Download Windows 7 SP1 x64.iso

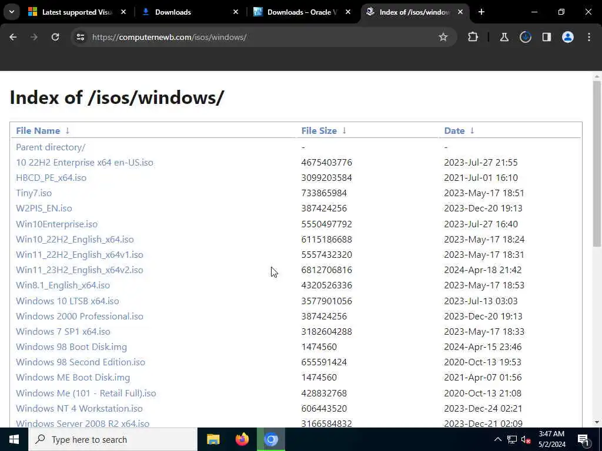[63, 332]
